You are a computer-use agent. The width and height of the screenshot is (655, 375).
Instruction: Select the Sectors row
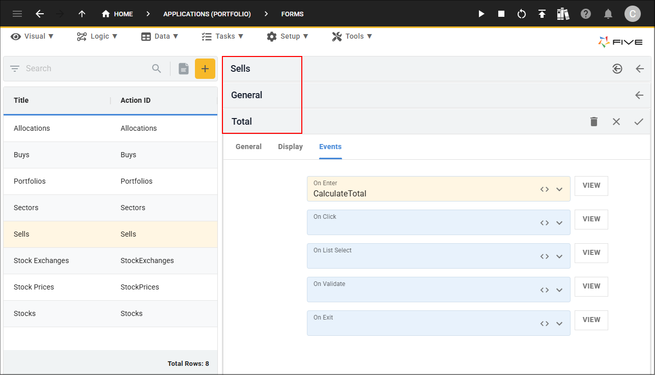(x=110, y=208)
